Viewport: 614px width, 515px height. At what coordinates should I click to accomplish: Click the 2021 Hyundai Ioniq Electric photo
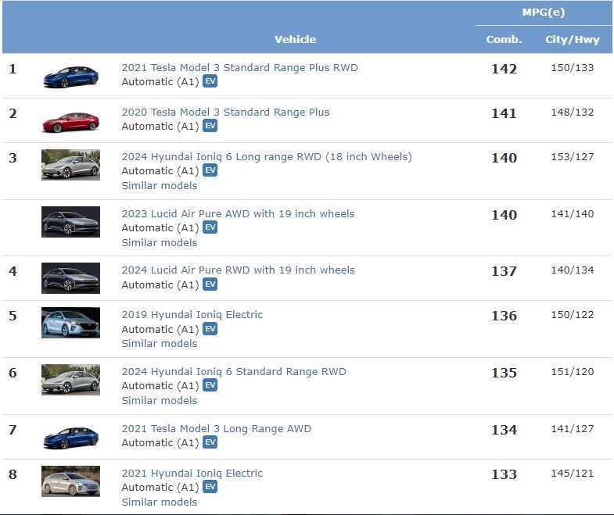click(70, 481)
